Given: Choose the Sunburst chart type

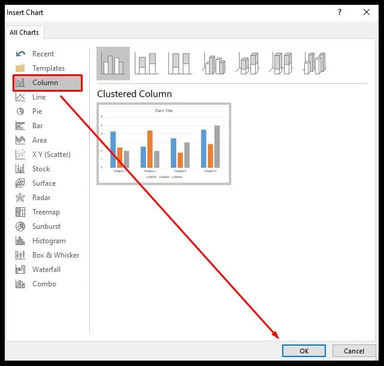Looking at the screenshot, I should (46, 226).
